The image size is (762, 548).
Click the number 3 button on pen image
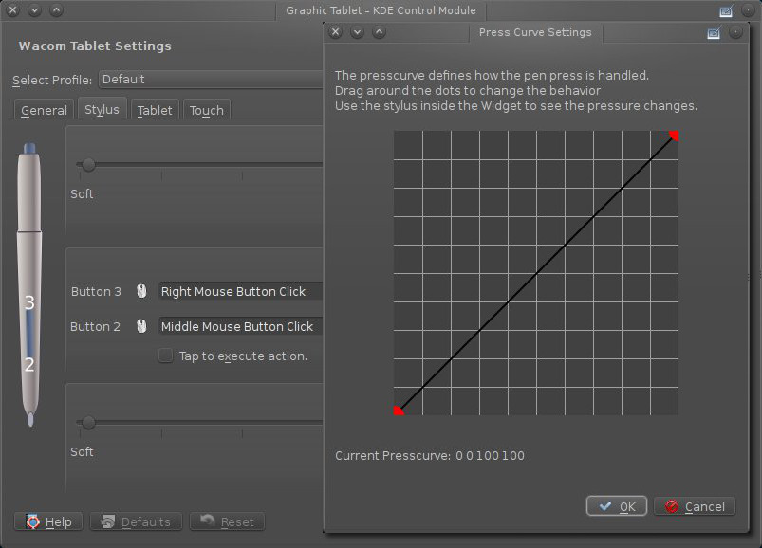[x=29, y=302]
